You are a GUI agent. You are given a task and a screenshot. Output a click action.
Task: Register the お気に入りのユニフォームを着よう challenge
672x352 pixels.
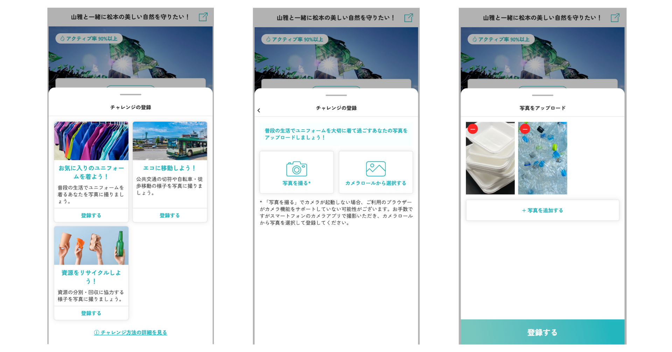pyautogui.click(x=91, y=215)
